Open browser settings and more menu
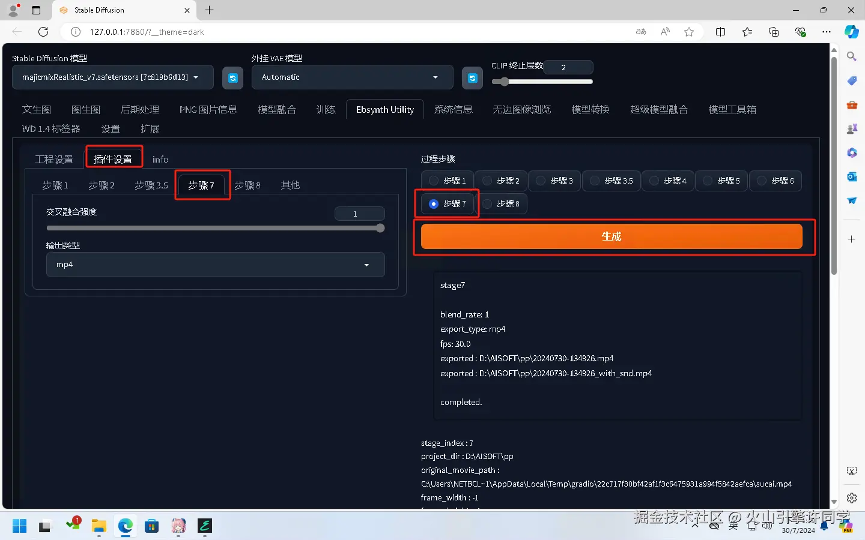This screenshot has width=865, height=540. coord(827,32)
